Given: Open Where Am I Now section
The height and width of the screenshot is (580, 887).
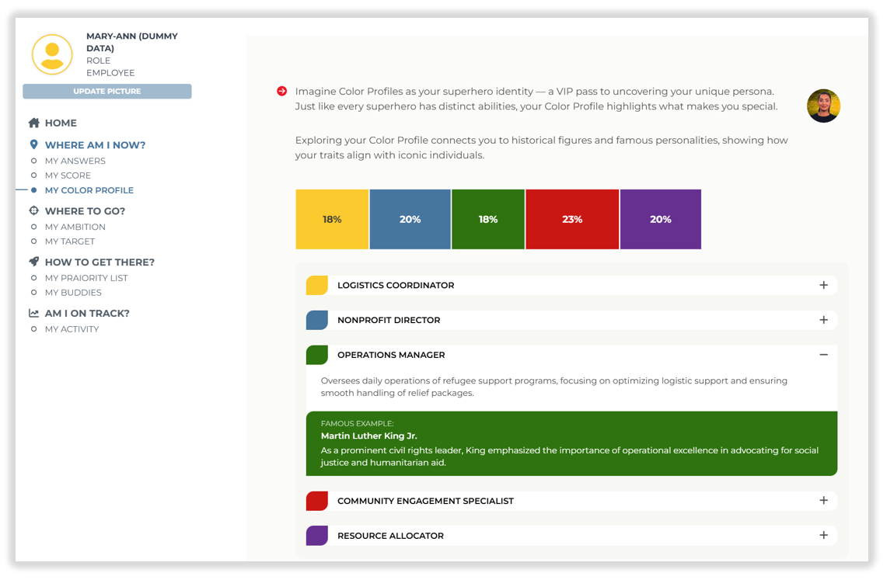Looking at the screenshot, I should coord(95,144).
